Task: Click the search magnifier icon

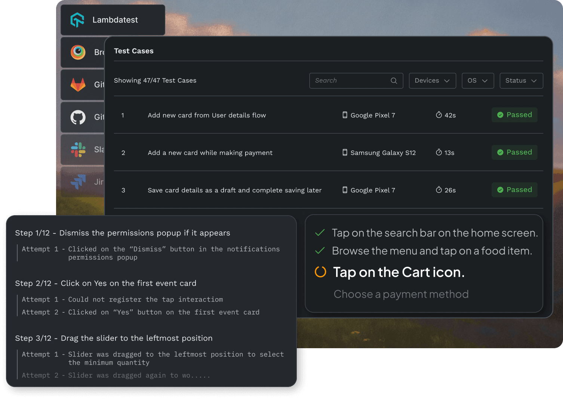Action: (x=394, y=81)
